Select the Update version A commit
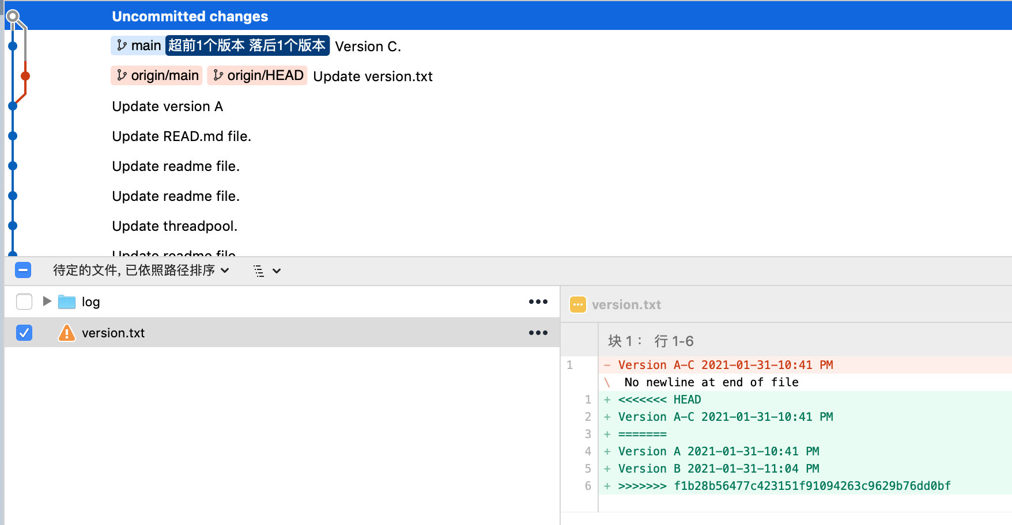 tap(168, 106)
